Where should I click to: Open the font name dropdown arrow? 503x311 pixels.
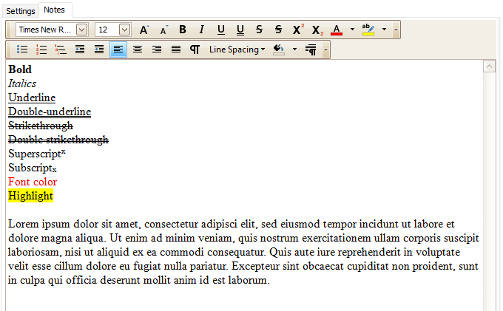click(82, 30)
